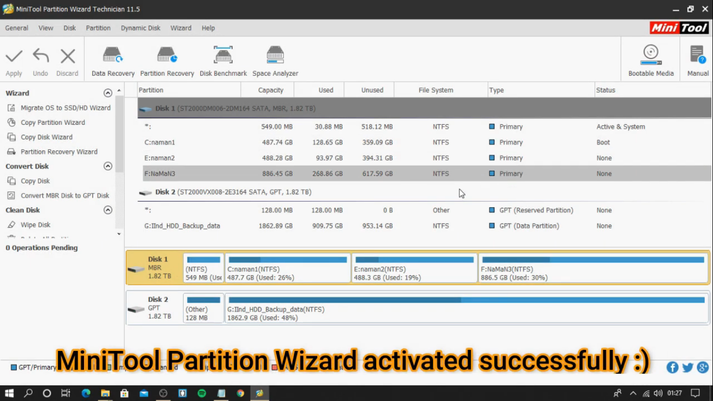This screenshot has width=713, height=401.
Task: Open the Space Analyzer
Action: 275,59
